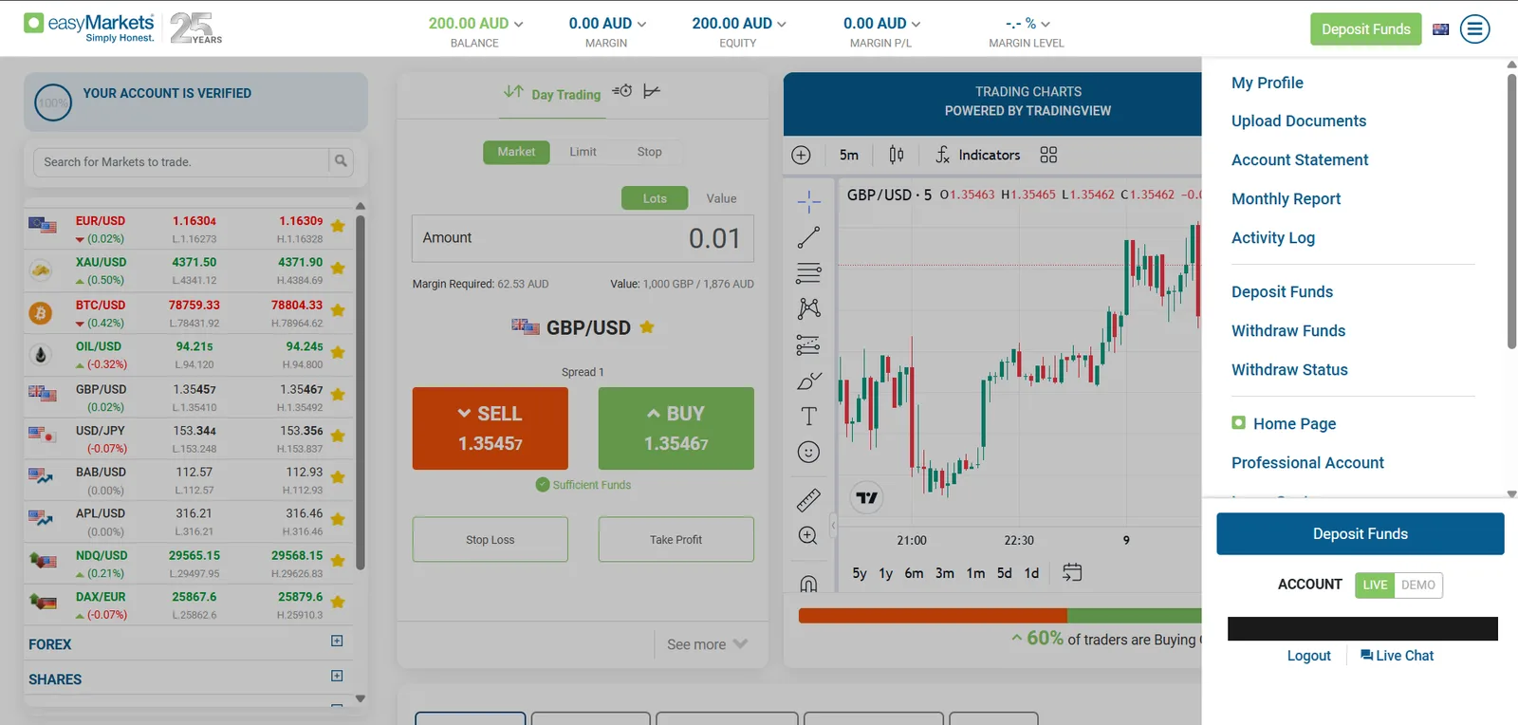Screen dimensions: 1518x725
Task: Toggle favorite star for OIL/USD
Action: (x=338, y=352)
